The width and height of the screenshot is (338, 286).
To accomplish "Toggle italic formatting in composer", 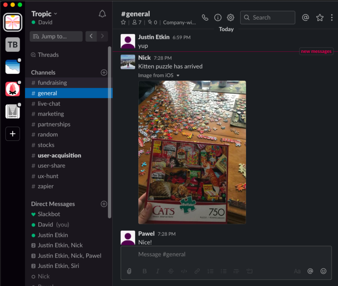I will pos(158,271).
